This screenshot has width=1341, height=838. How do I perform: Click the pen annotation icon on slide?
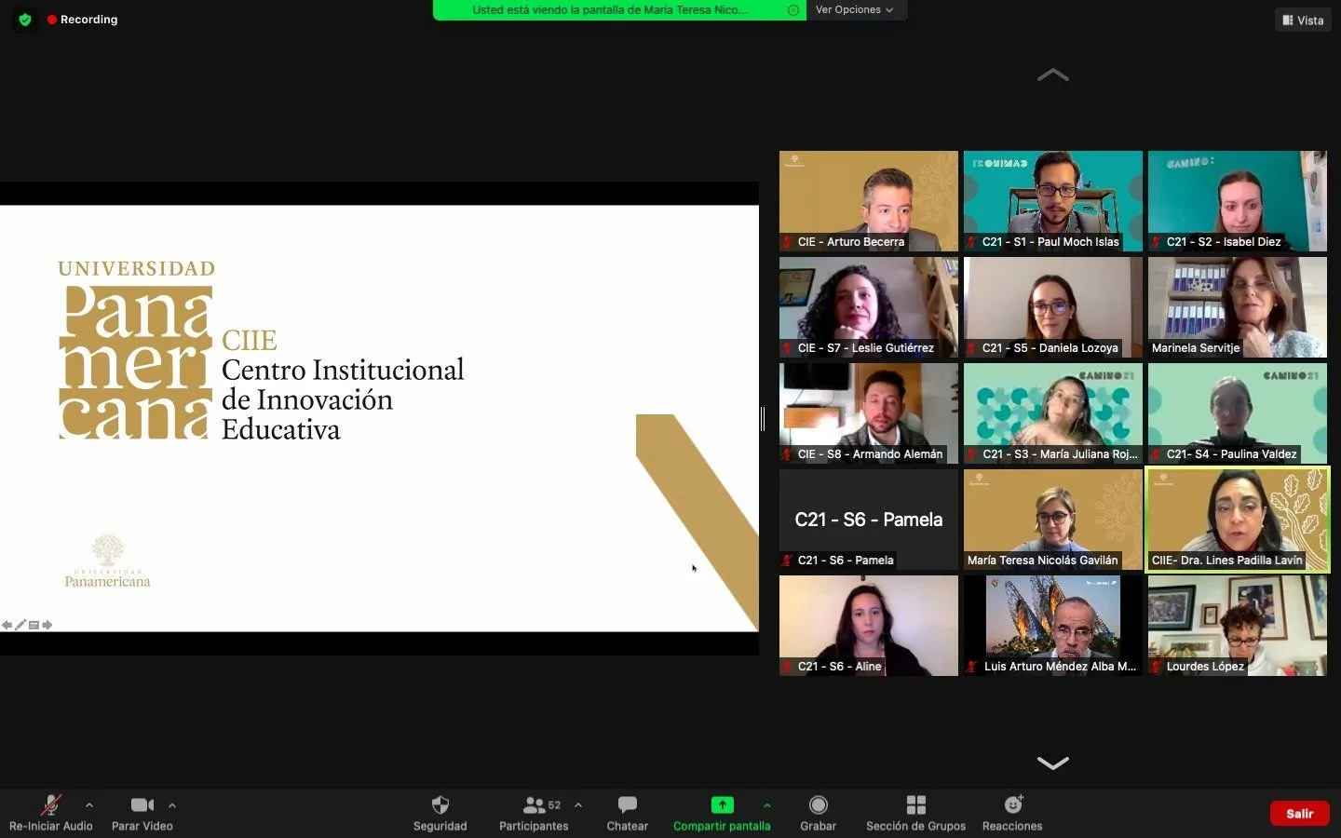click(20, 625)
